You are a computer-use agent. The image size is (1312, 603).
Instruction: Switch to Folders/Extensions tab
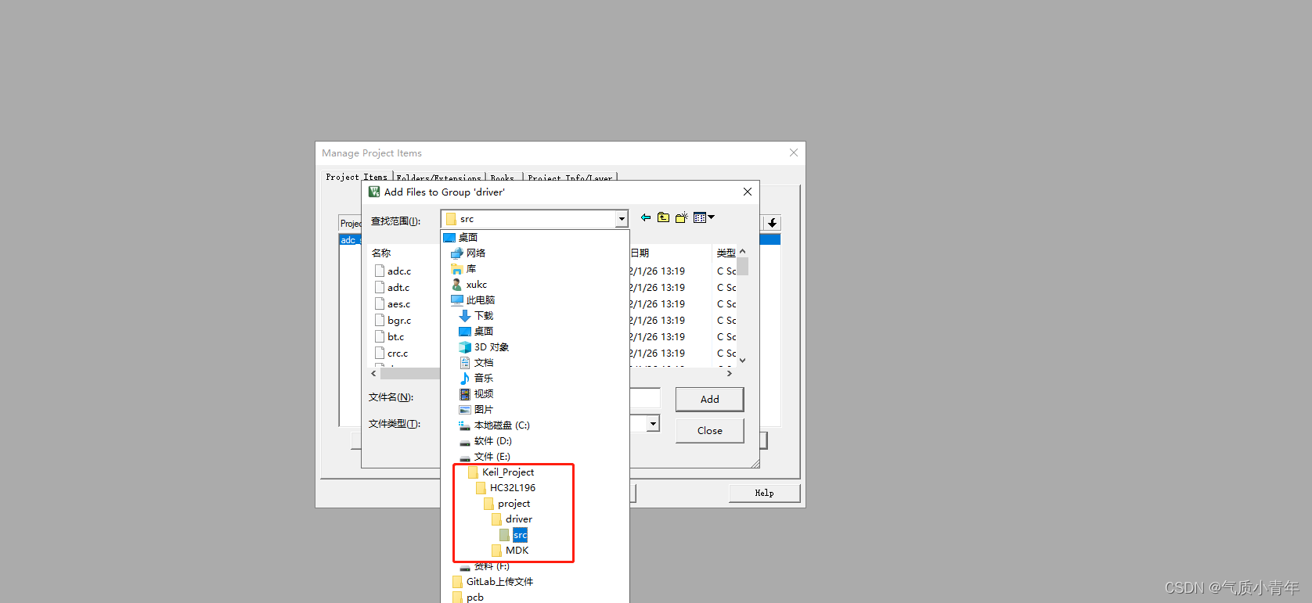pyautogui.click(x=438, y=178)
